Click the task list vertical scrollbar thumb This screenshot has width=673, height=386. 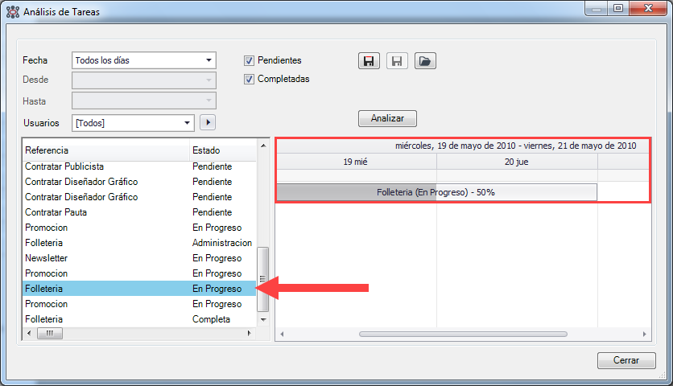coord(262,279)
